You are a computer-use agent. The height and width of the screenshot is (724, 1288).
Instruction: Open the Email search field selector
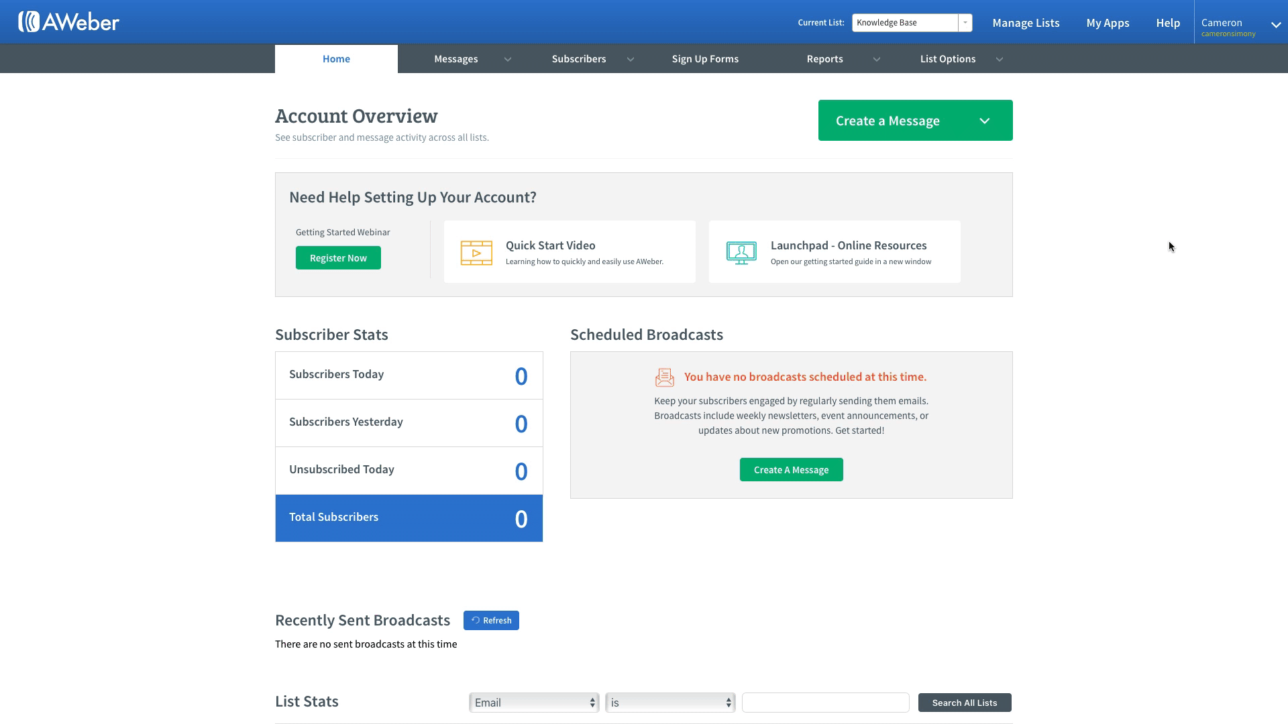[x=534, y=703]
